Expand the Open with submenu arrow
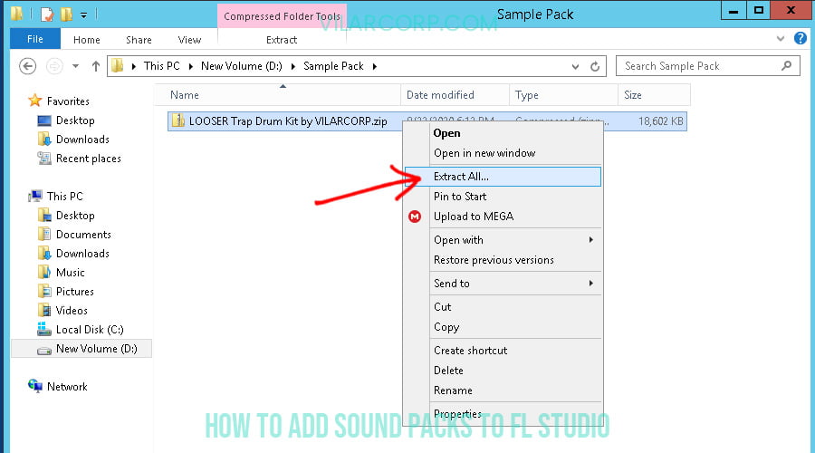Image resolution: width=815 pixels, height=453 pixels. (591, 240)
